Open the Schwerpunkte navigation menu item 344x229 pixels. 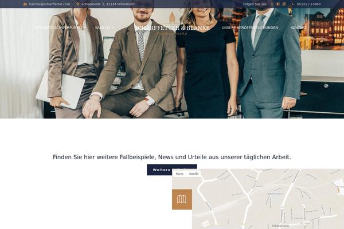[x=59, y=28]
